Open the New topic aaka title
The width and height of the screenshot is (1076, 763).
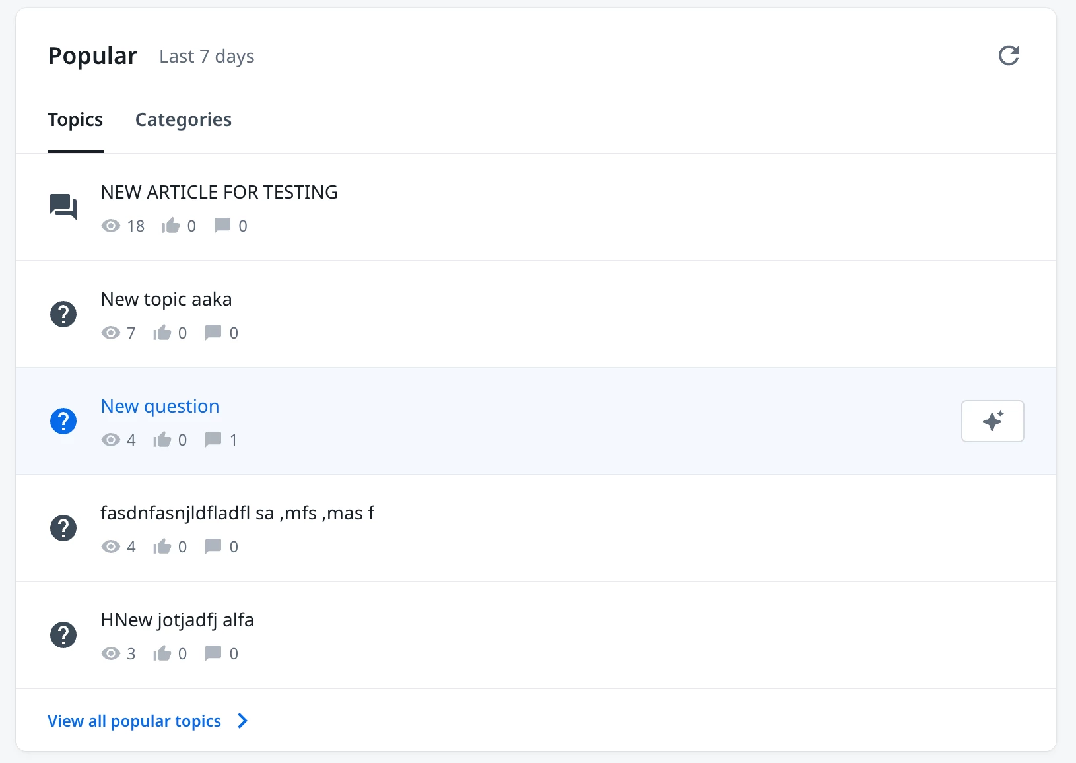pos(166,299)
